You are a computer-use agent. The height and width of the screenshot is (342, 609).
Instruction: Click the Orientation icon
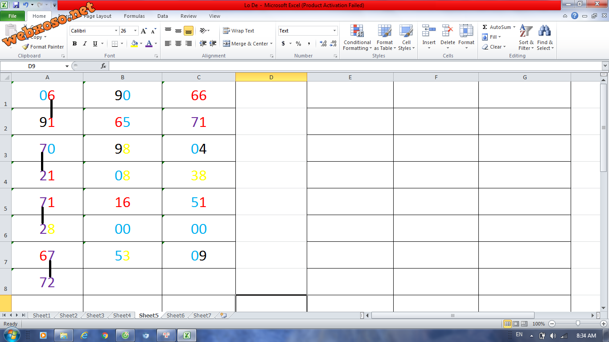[204, 31]
